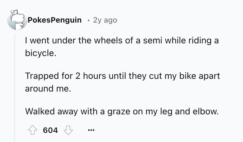Open the PokesPenguin user profile
The width and height of the screenshot is (243, 142).
click(55, 20)
